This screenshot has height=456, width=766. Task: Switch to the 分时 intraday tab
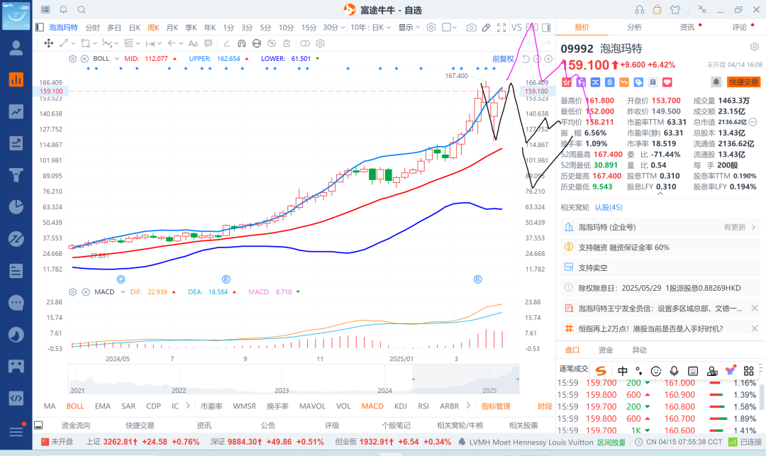pyautogui.click(x=92, y=28)
